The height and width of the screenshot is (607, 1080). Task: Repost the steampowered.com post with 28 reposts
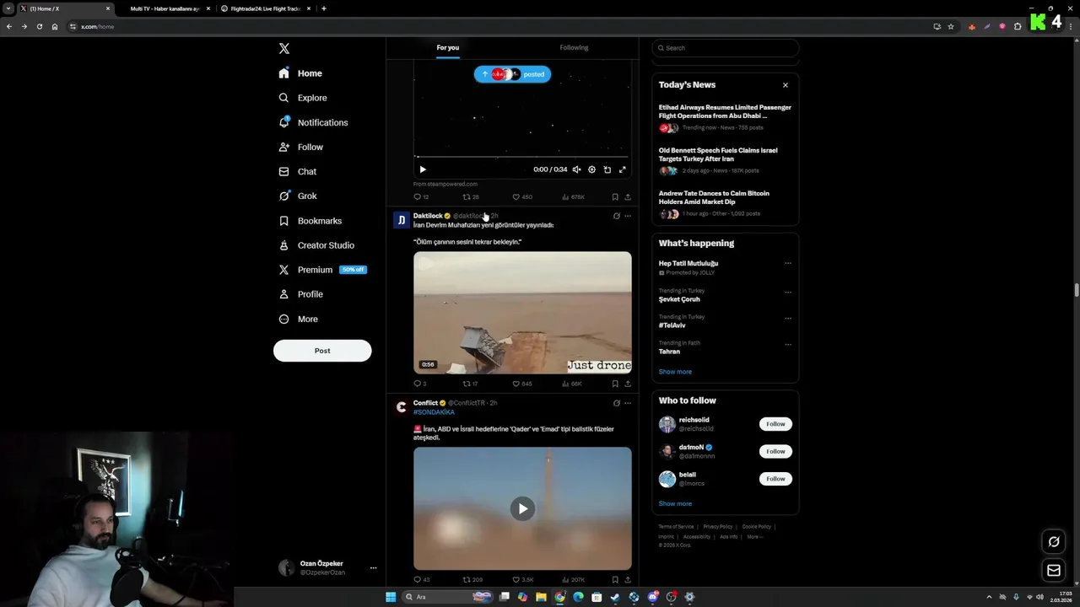[470, 197]
